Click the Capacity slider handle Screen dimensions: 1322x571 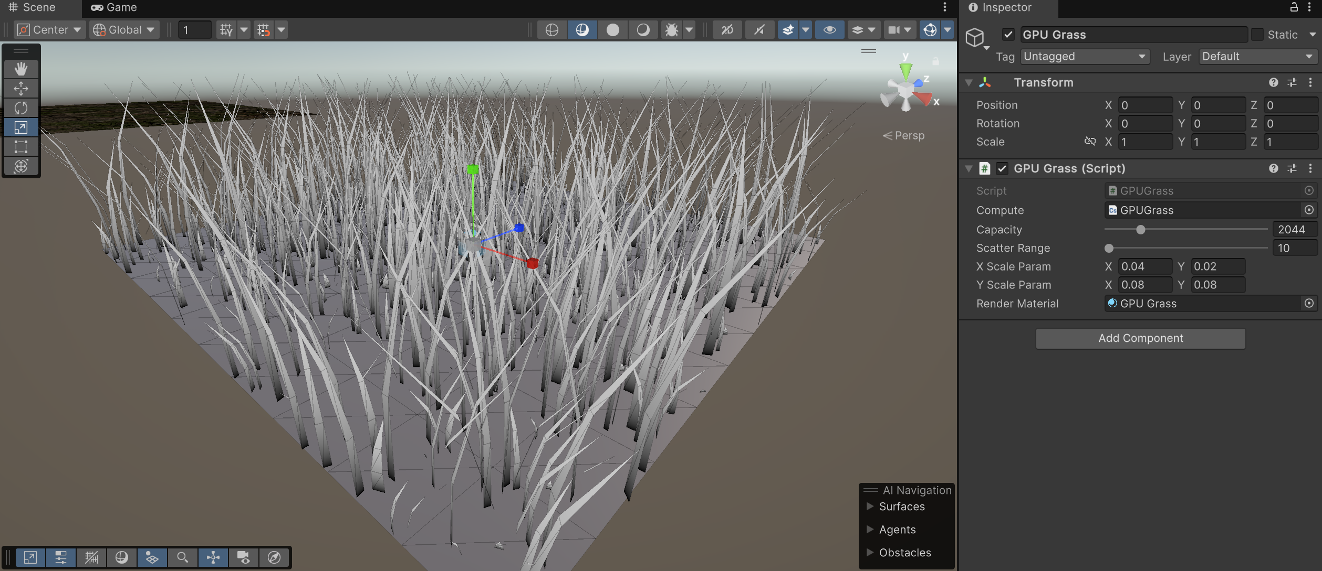point(1140,230)
